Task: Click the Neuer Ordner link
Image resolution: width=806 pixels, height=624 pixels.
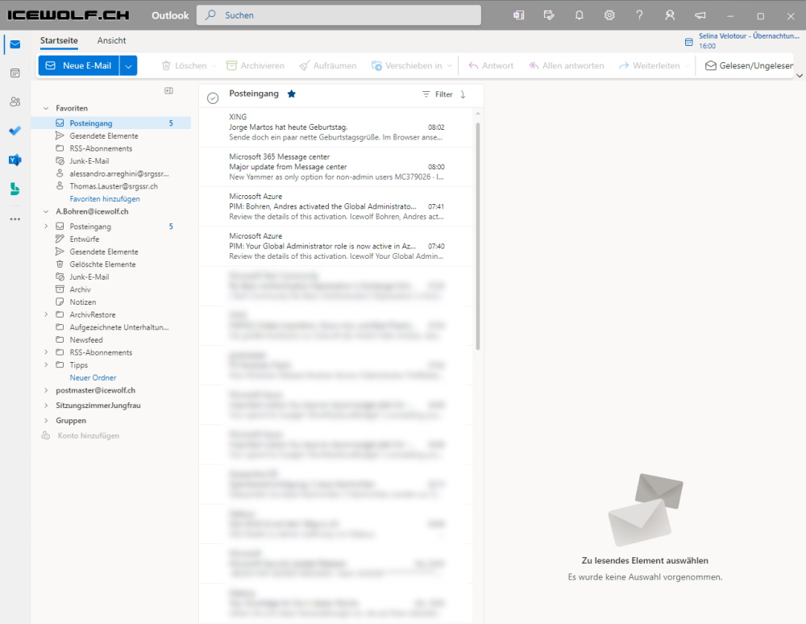Action: [93, 378]
